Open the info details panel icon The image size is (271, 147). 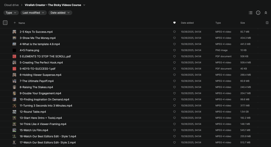258,13
